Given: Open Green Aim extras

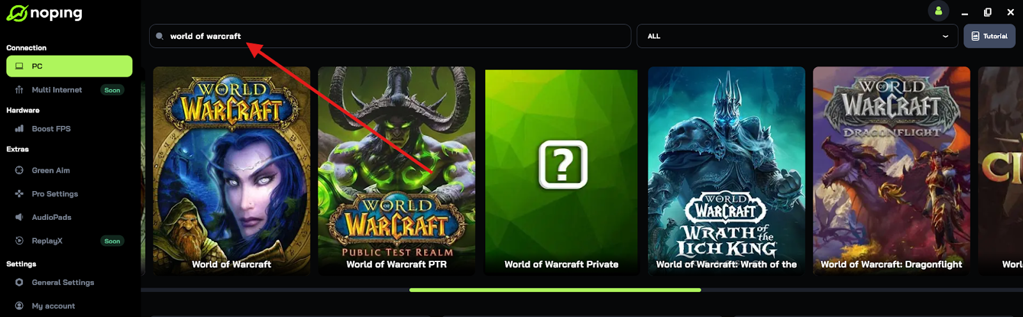Looking at the screenshot, I should [x=69, y=171].
